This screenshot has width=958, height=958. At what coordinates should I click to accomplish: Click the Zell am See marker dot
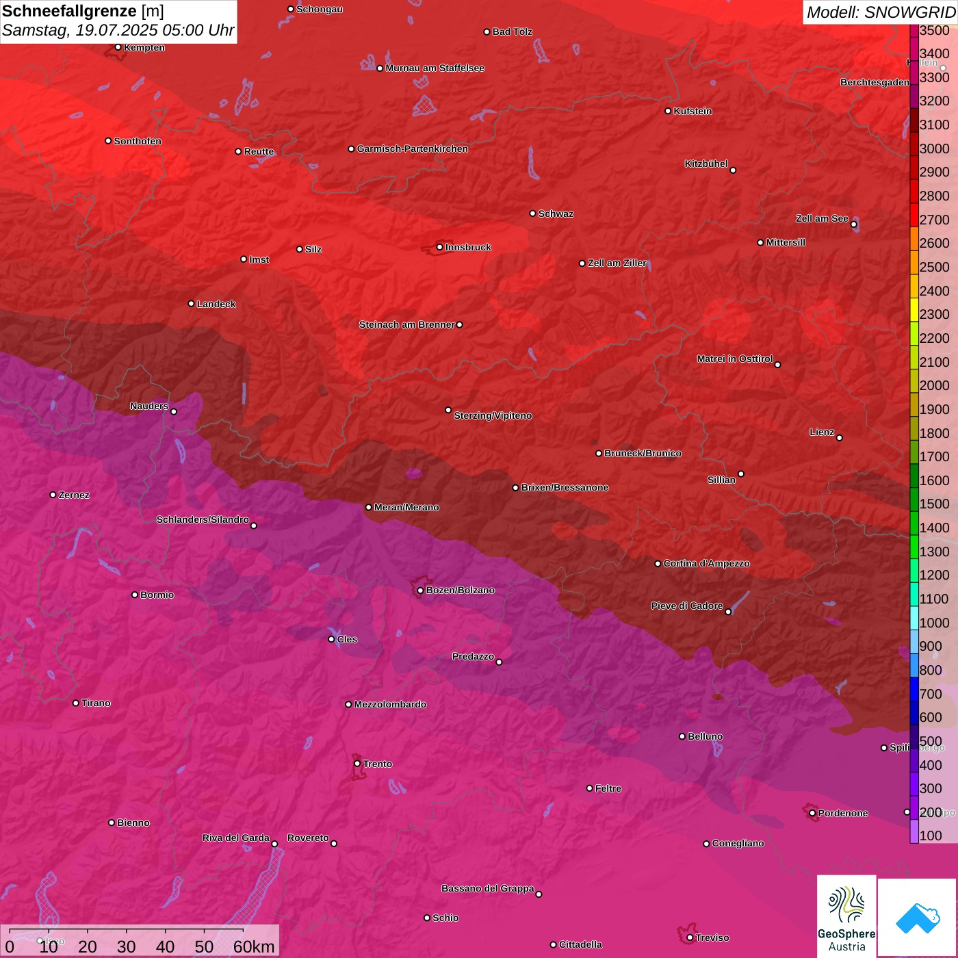pos(854,224)
